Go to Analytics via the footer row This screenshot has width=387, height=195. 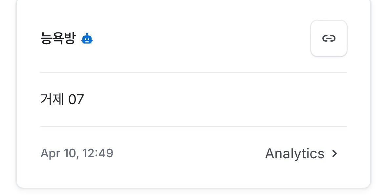[x=300, y=153]
